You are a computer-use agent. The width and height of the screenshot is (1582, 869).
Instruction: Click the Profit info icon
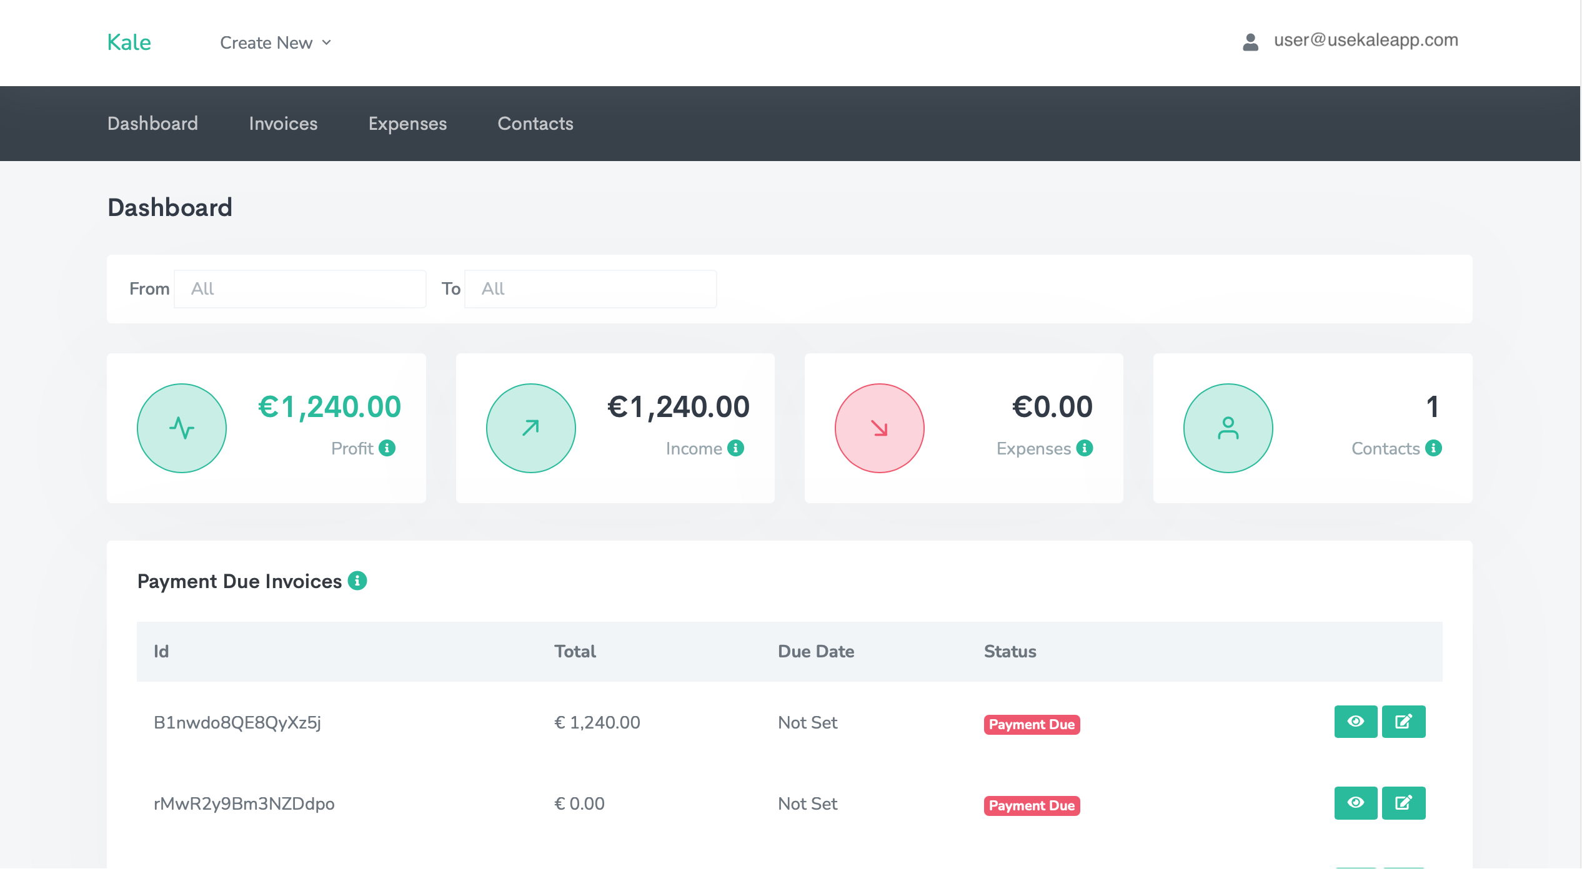(387, 448)
